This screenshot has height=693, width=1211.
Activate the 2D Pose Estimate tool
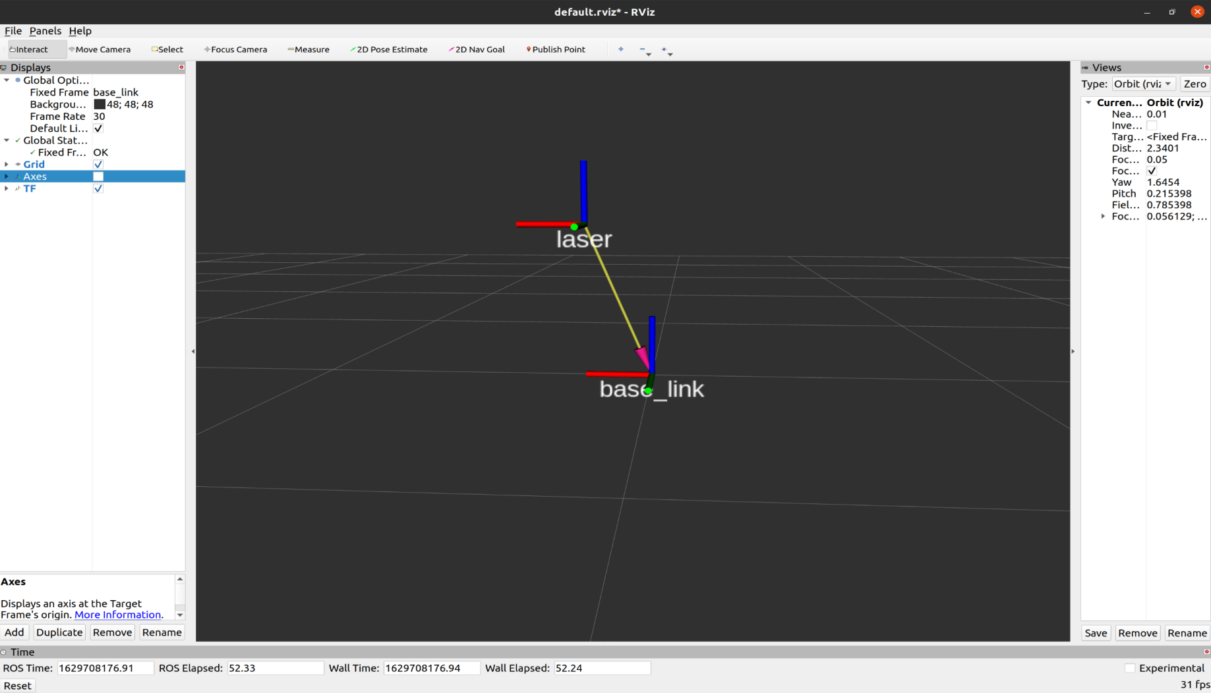tap(389, 49)
